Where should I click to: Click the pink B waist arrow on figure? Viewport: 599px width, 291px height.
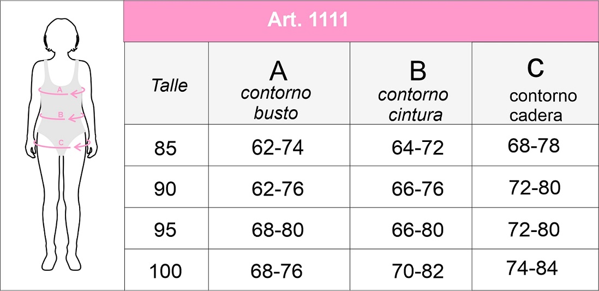tap(62, 116)
